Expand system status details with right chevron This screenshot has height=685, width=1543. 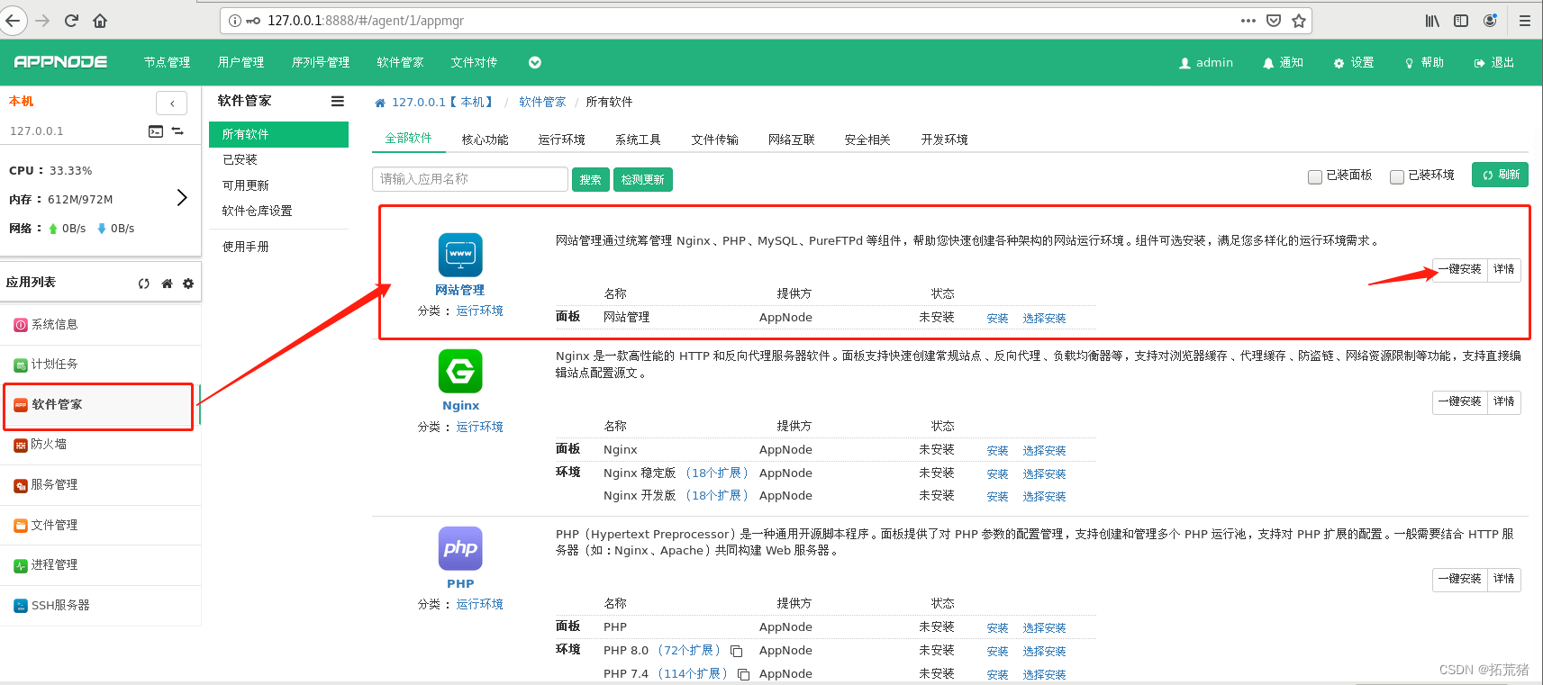pos(182,197)
